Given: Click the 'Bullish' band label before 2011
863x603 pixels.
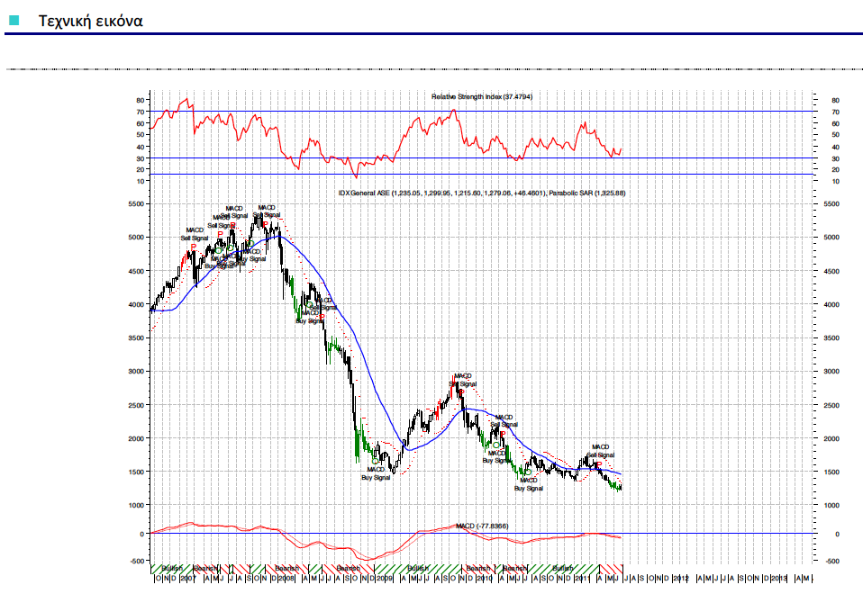Looking at the screenshot, I should click(563, 568).
